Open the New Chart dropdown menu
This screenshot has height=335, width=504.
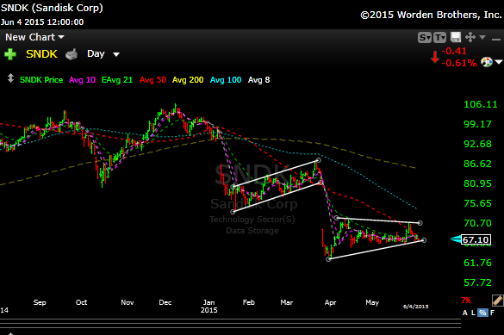click(x=34, y=37)
